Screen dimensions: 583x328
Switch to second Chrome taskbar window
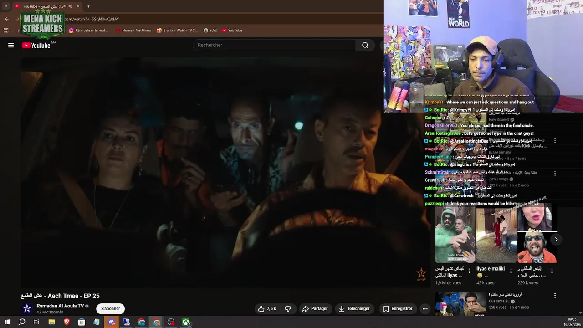point(156,322)
